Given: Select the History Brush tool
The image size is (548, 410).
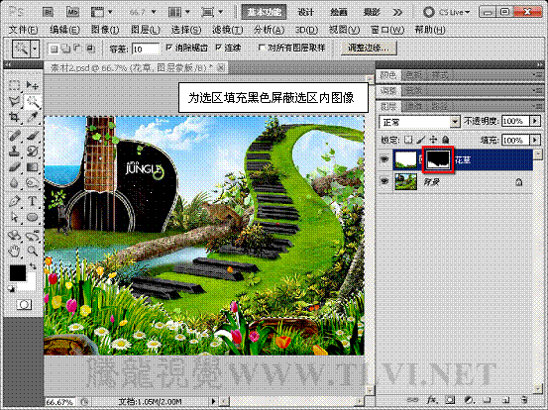Looking at the screenshot, I should click(x=32, y=152).
